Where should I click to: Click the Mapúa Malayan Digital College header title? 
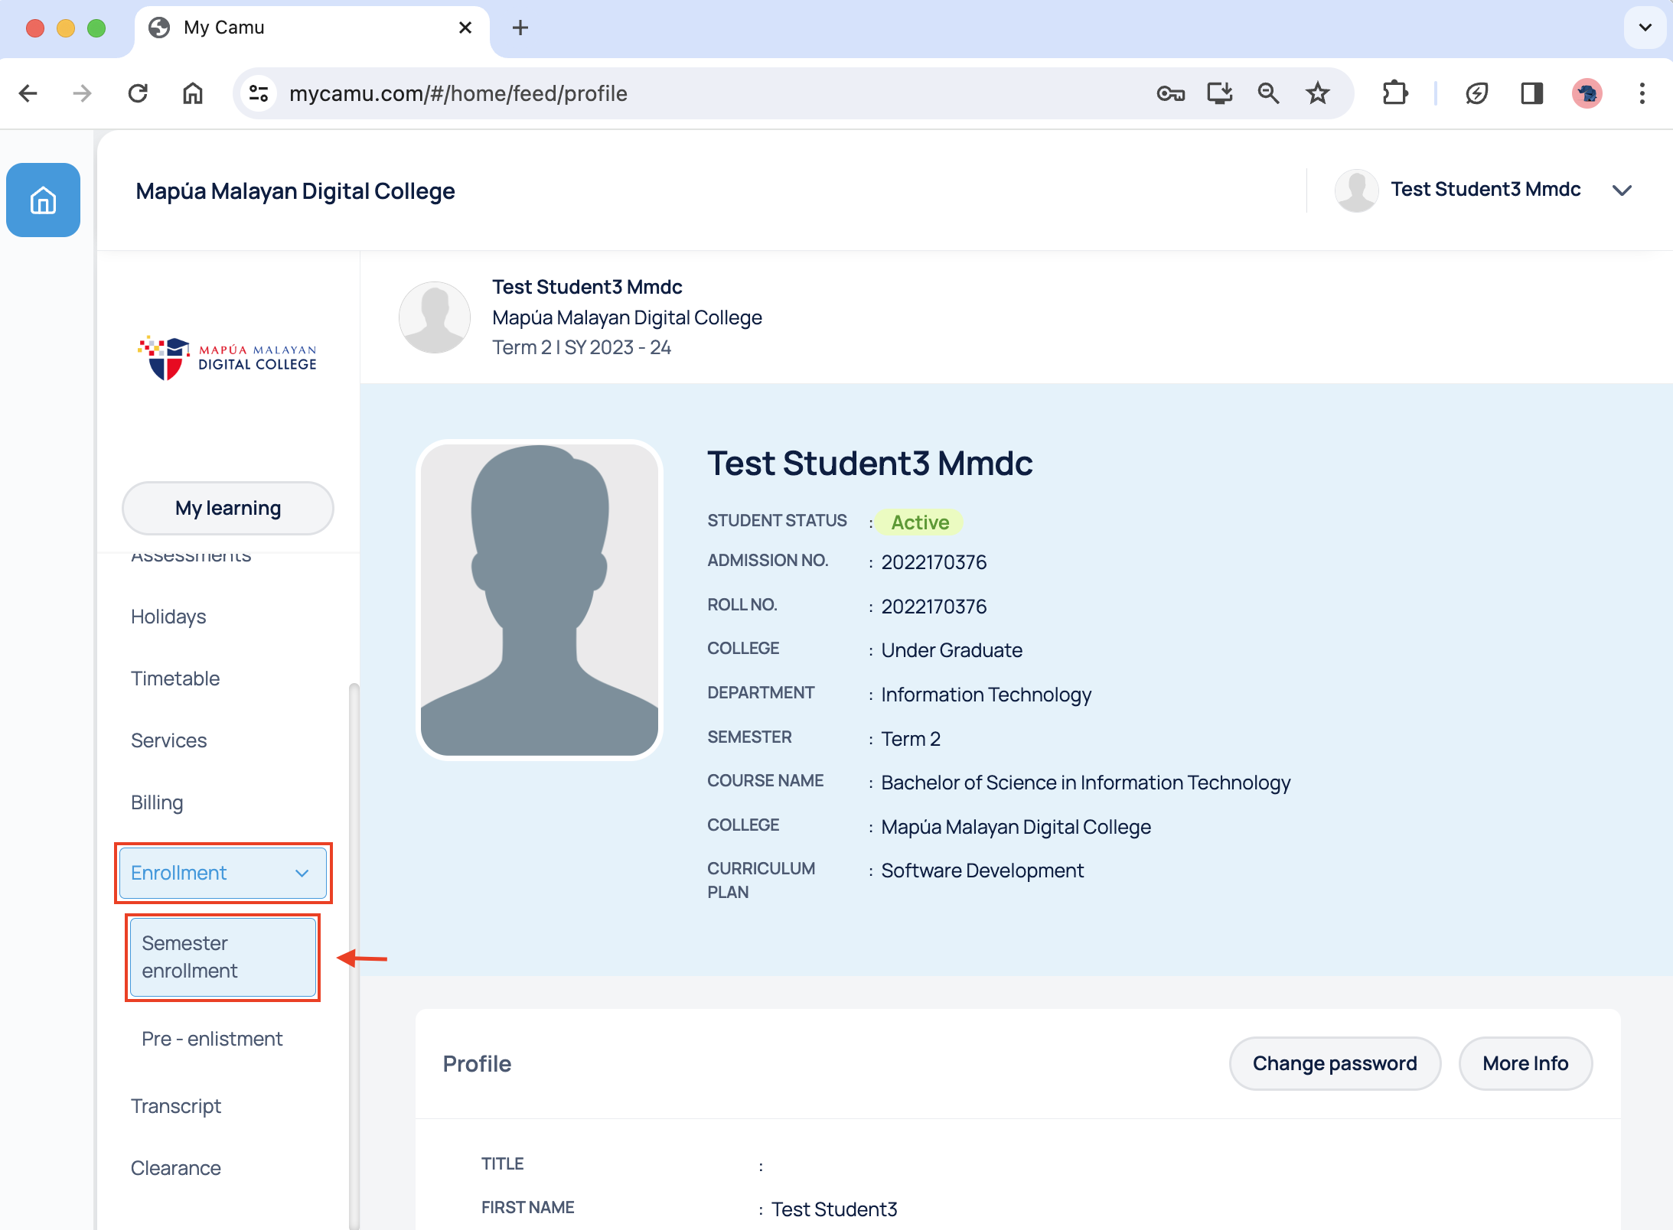coord(295,191)
